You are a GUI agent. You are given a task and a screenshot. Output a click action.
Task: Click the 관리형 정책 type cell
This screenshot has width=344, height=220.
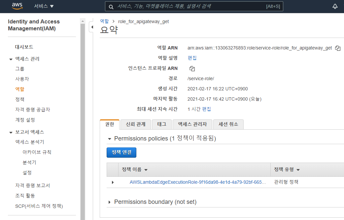(x=286, y=182)
